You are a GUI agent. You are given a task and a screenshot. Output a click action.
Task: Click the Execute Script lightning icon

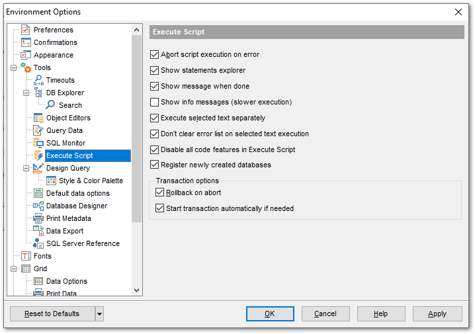(38, 155)
